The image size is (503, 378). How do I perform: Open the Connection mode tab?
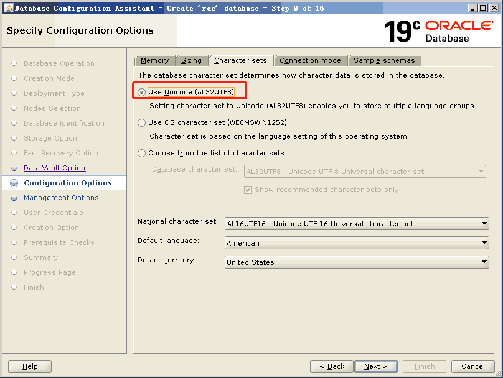click(310, 60)
